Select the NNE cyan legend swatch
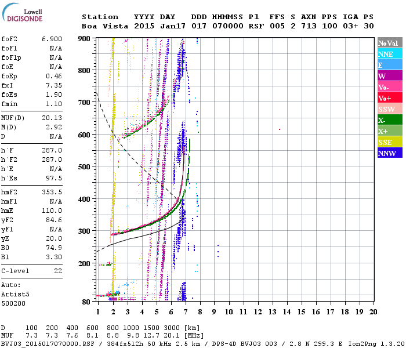This screenshot has width=406, height=348. tap(390, 54)
